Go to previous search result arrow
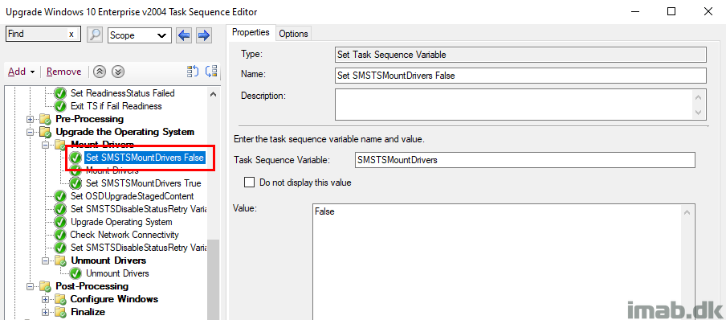This screenshot has height=320, width=726. 184,35
